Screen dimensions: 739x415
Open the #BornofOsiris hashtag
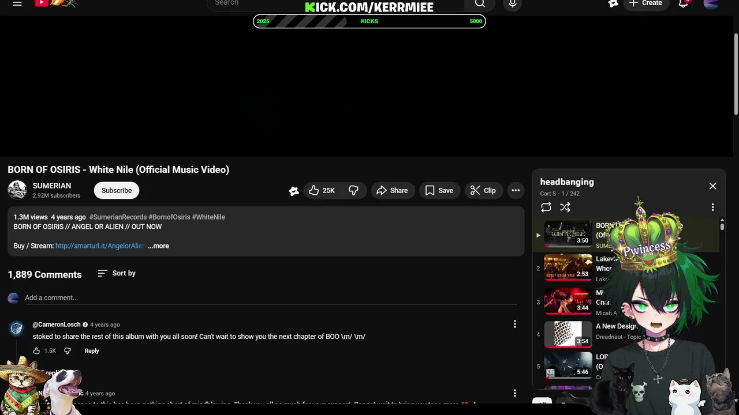[x=169, y=217]
